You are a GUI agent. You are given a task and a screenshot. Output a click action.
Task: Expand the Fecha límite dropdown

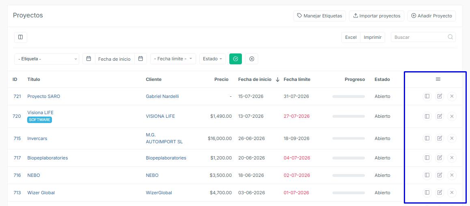pyautogui.click(x=173, y=59)
